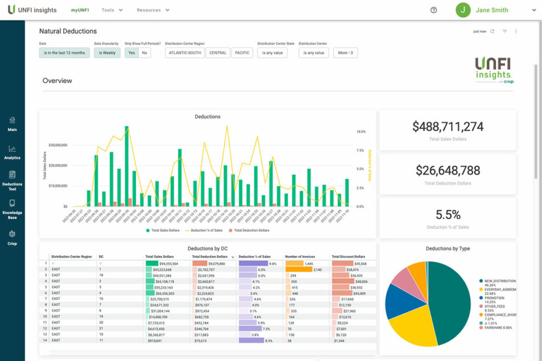Sort by Total Discount Dollars column header
This screenshot has height=361, width=542.
coord(349,256)
